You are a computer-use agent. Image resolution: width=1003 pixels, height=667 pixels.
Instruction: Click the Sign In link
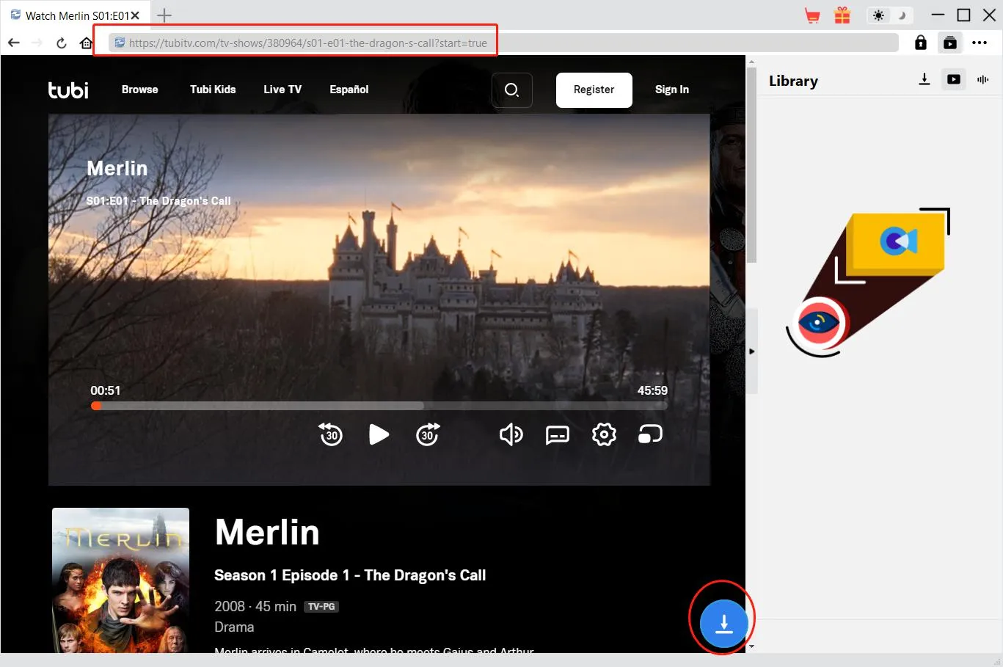pyautogui.click(x=671, y=90)
